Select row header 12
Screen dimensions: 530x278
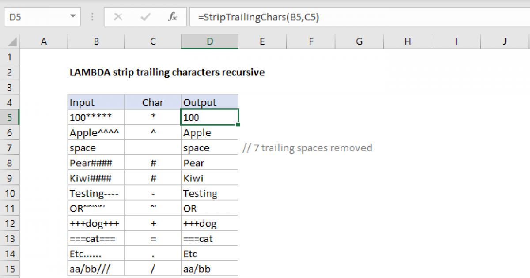pos(10,223)
